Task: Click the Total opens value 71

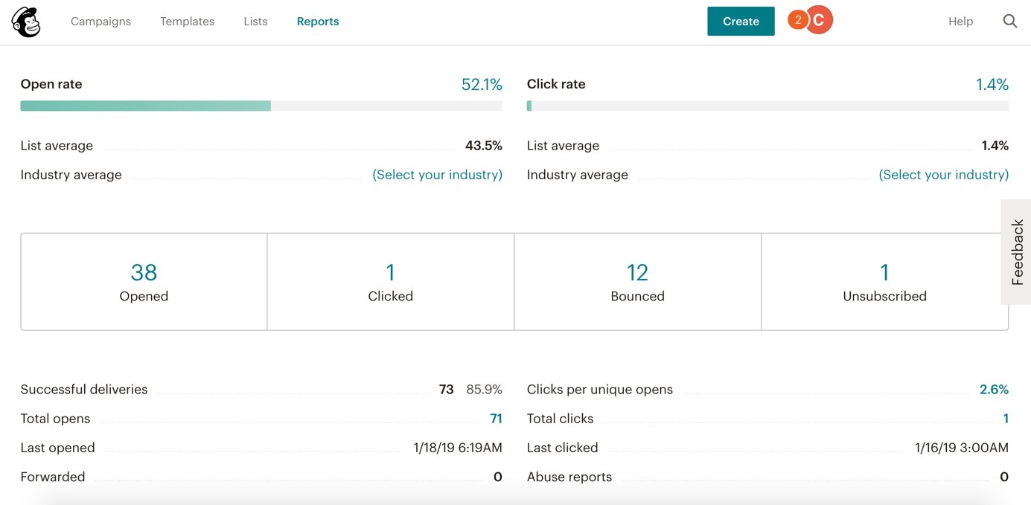Action: (496, 418)
